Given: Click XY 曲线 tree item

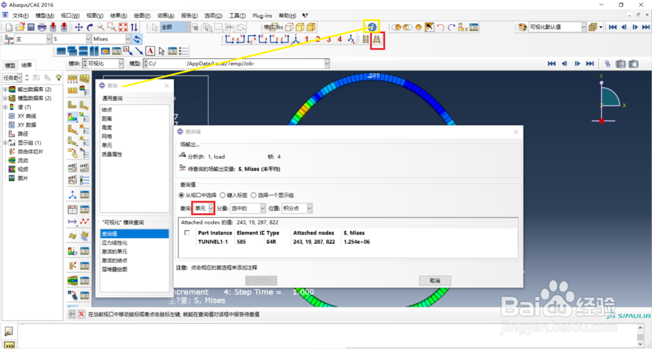Looking at the screenshot, I should [27, 116].
